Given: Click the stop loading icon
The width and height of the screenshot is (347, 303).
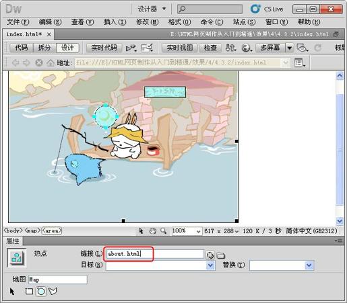Looking at the screenshot, I should pyautogui.click(x=39, y=62).
